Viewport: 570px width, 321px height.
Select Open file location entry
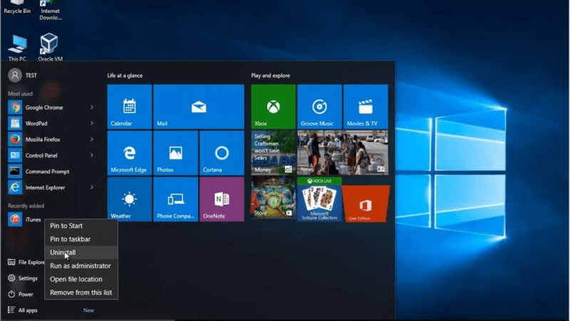pyautogui.click(x=76, y=279)
